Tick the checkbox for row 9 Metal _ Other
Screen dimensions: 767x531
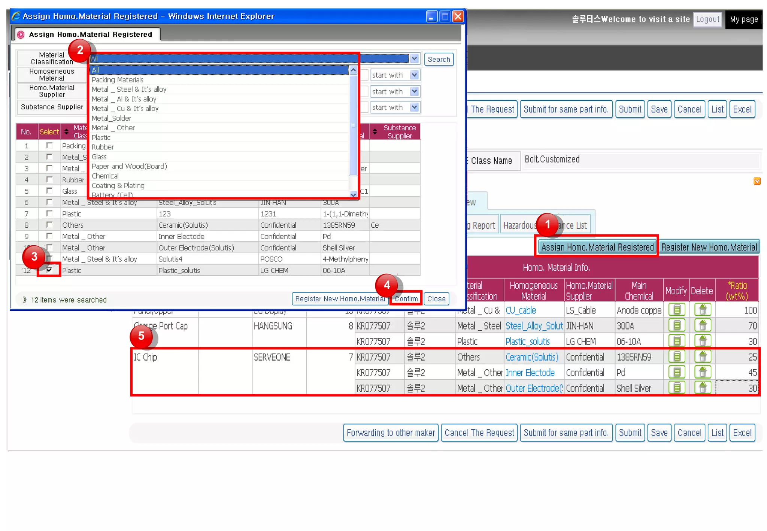[49, 236]
